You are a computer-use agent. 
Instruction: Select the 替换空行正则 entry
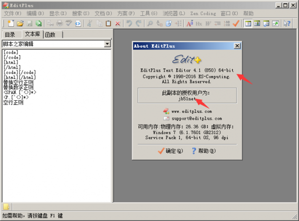pyautogui.click(x=18, y=82)
